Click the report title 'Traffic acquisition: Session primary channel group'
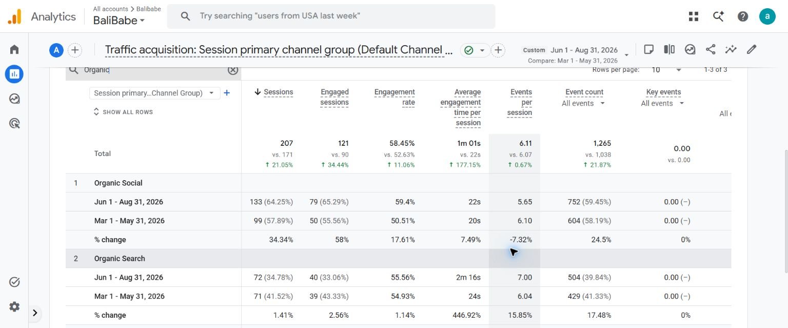Screen dimensions: 788x328 pos(279,50)
